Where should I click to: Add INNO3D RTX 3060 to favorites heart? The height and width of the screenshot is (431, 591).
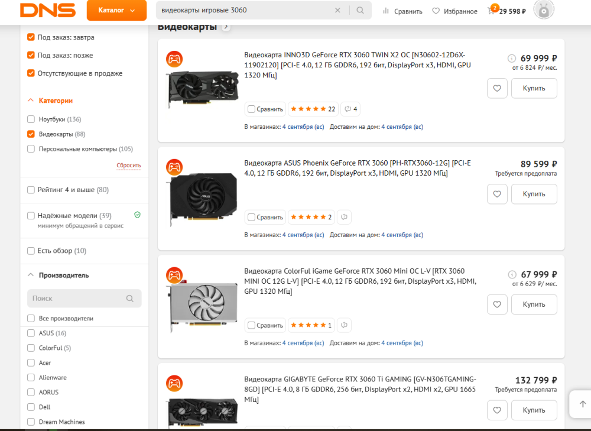(x=497, y=88)
